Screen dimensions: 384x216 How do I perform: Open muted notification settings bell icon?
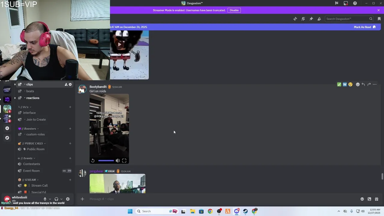303,19
